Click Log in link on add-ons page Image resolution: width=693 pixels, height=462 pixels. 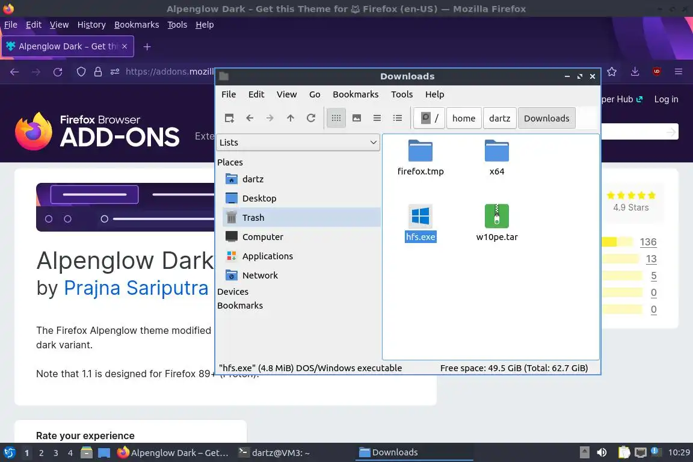(666, 99)
